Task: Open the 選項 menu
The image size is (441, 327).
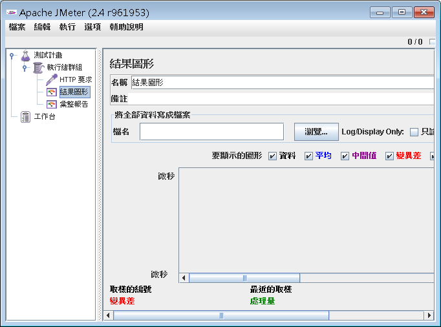Action: click(92, 27)
